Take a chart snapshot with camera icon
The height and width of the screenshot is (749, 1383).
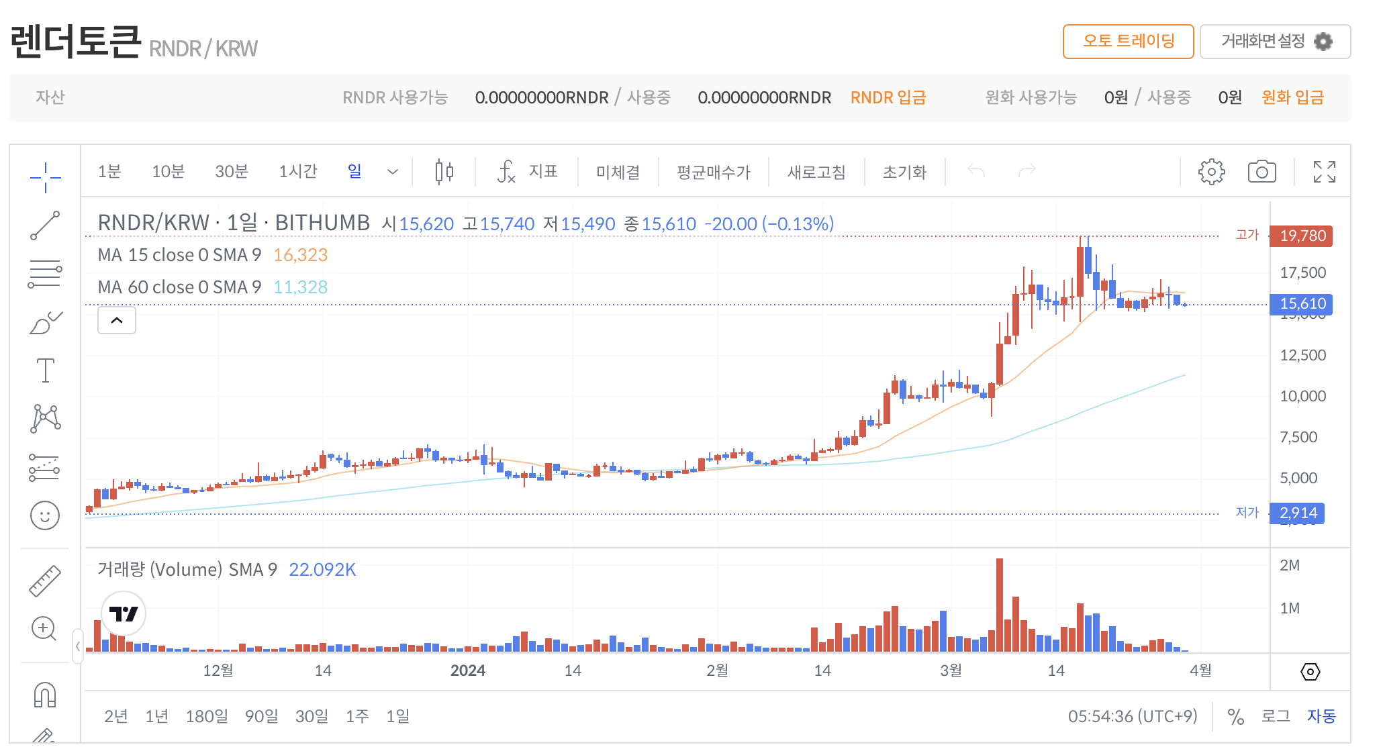click(1261, 172)
